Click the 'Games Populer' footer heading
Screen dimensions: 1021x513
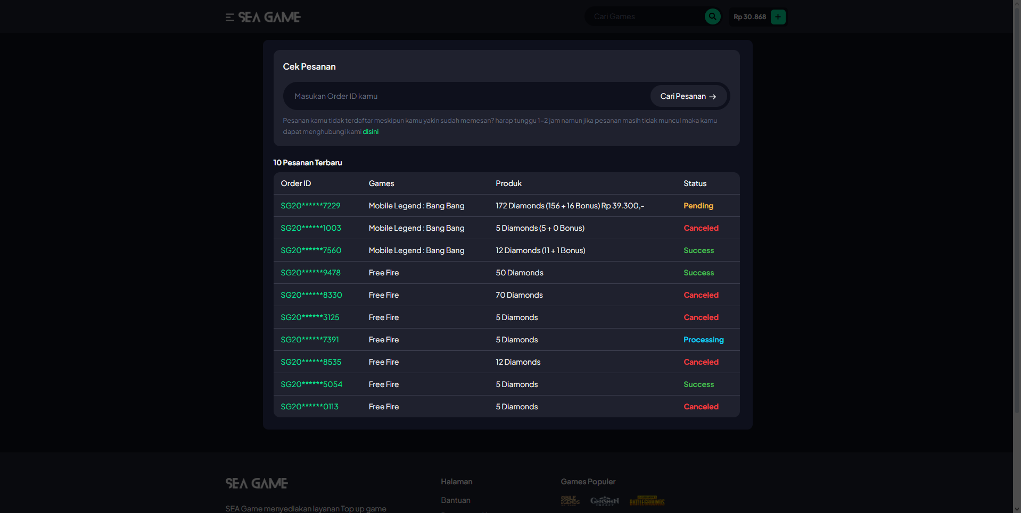coord(588,482)
